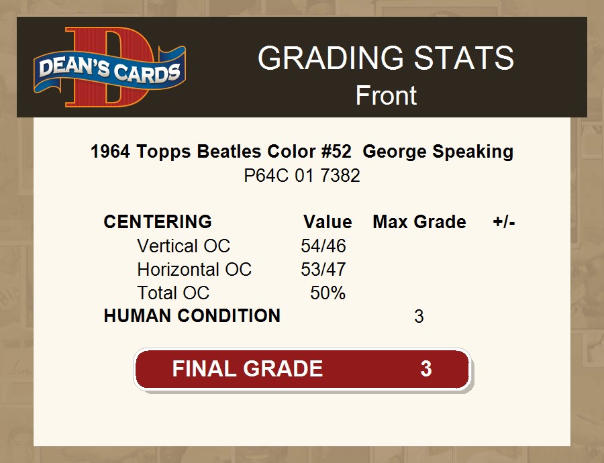The height and width of the screenshot is (463, 604).
Task: Click the +/- column header
Action: pyautogui.click(x=504, y=222)
